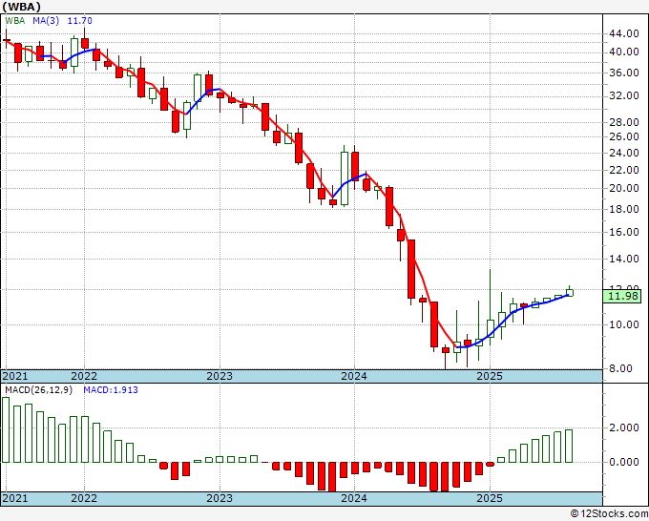Click the MACD(26,12,9) indicator label
Image resolution: width=649 pixels, height=521 pixels.
[39, 390]
